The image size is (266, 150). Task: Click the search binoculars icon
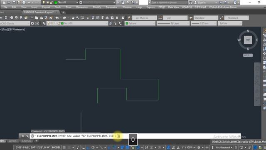coord(190,2)
